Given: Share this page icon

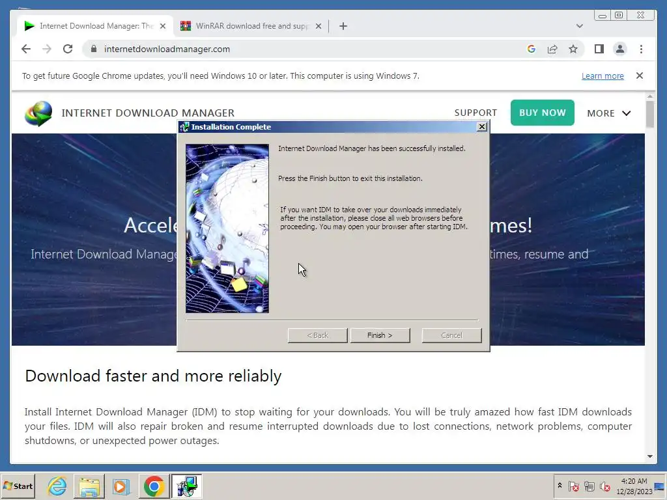Looking at the screenshot, I should pyautogui.click(x=552, y=49).
